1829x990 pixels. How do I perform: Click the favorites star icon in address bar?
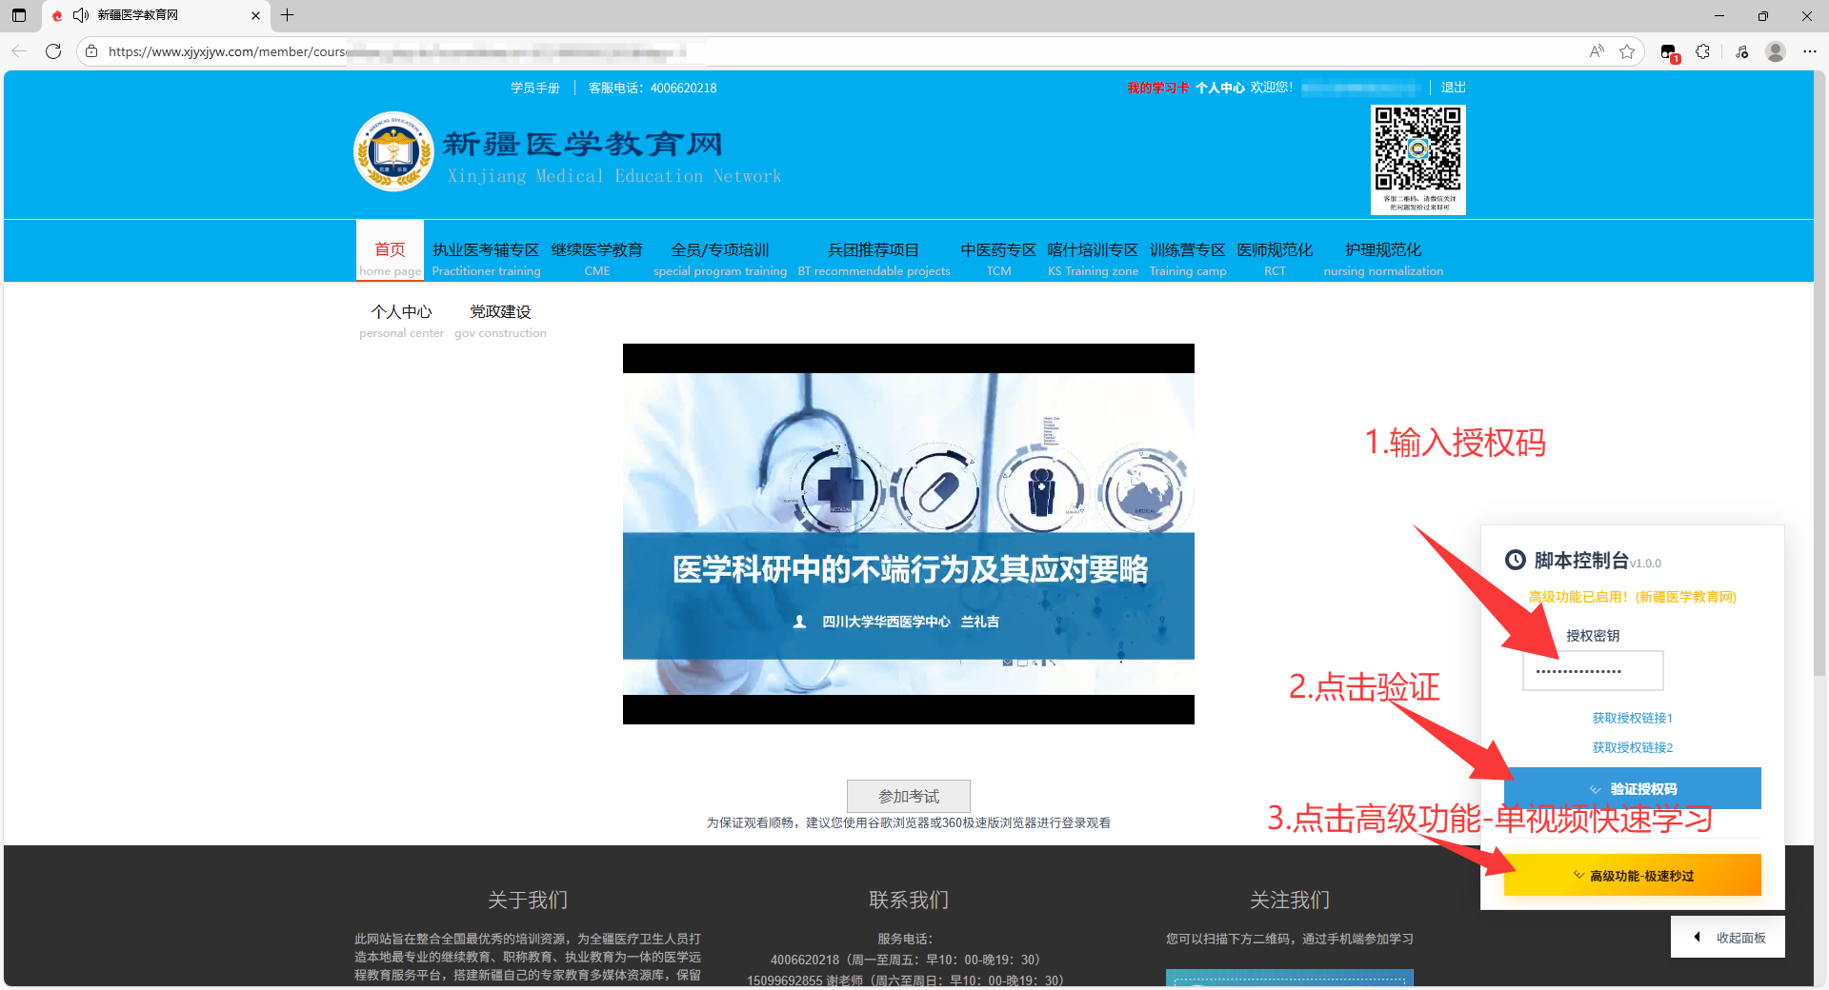tap(1627, 51)
